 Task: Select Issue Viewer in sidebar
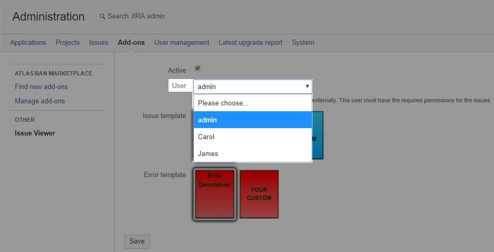35,133
